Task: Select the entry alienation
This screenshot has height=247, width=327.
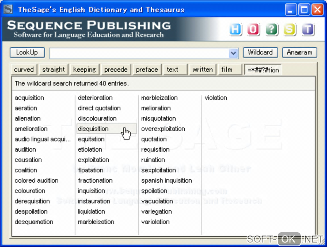Action: click(28, 118)
